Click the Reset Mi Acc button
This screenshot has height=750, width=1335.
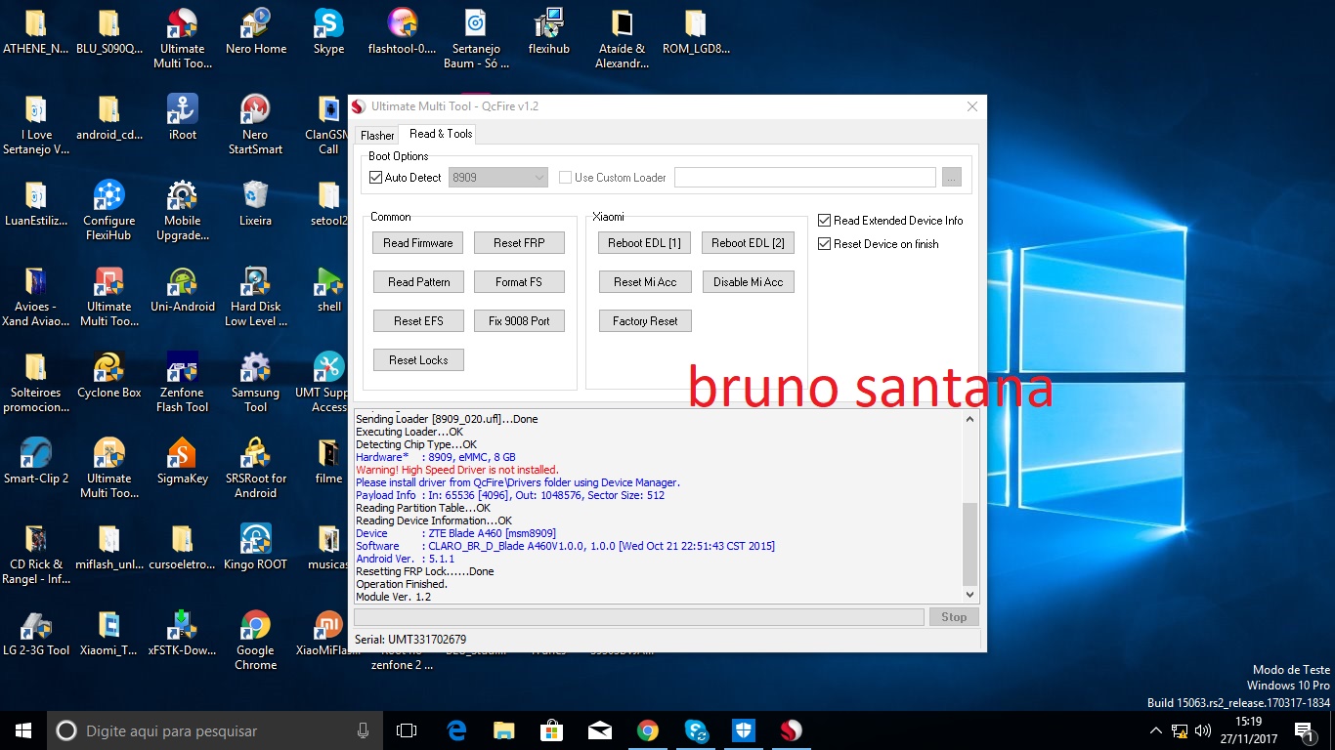645,282
